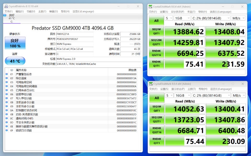Image resolution: width=251 pixels, height=156 pixels.
Task: Click the 属性名称 column header
Action: point(21,70)
